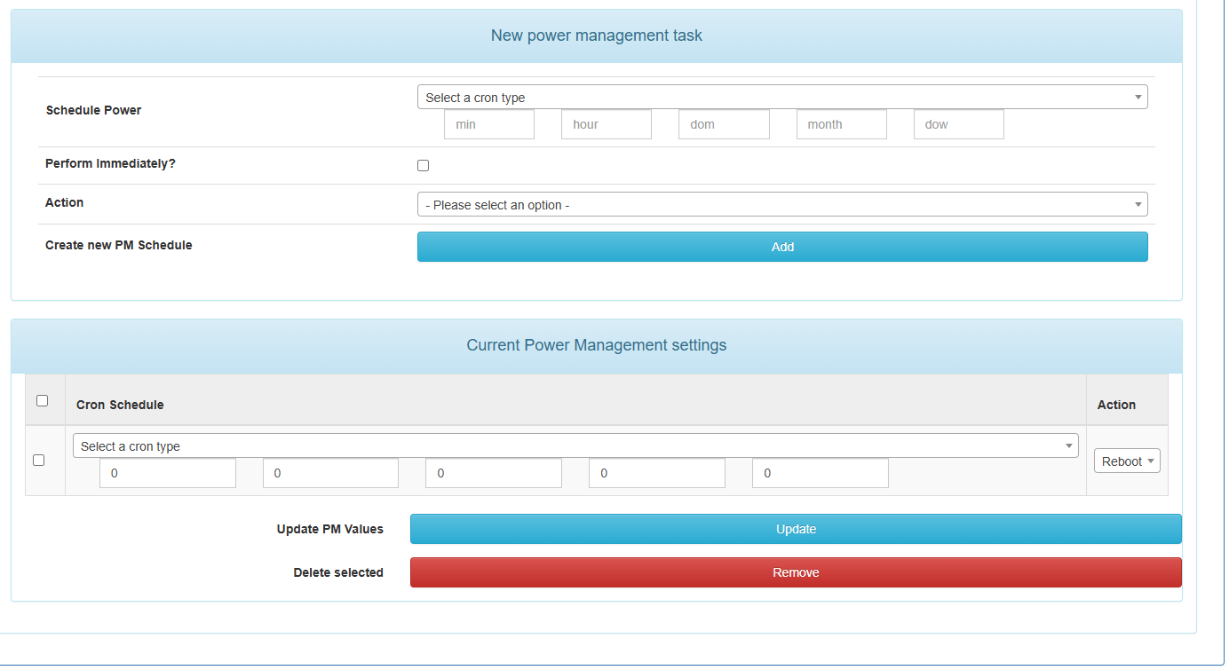Viewport: 1229px width, 670px height.
Task: Click fourth value field in current schedule row
Action: (656, 473)
